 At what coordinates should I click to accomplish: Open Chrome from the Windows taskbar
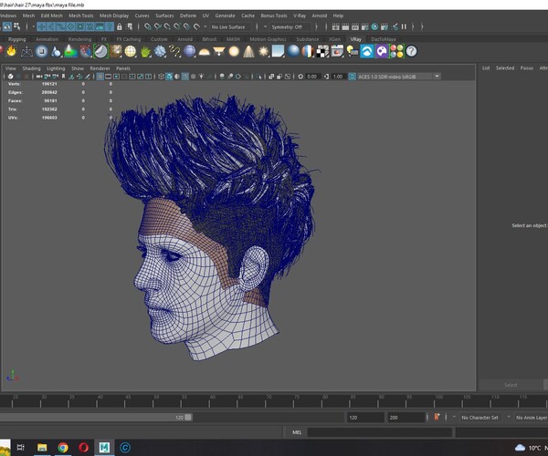point(63,447)
